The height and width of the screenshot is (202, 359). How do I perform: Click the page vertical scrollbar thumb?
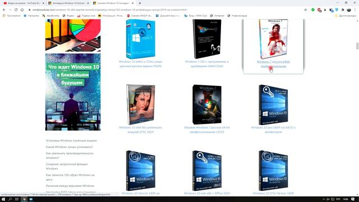[x=357, y=46]
